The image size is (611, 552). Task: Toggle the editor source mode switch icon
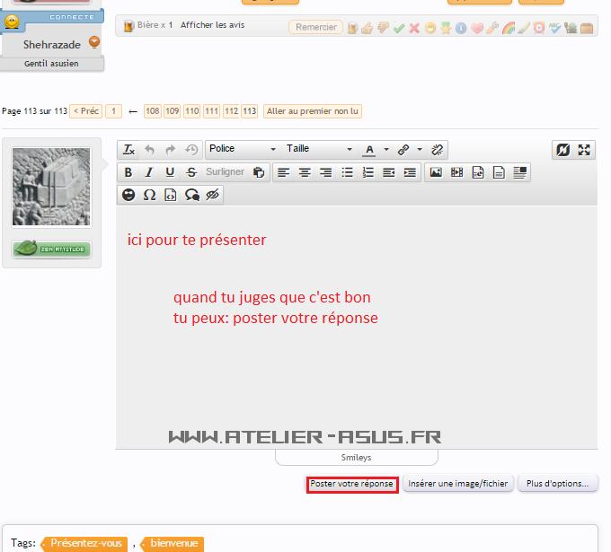(x=563, y=150)
